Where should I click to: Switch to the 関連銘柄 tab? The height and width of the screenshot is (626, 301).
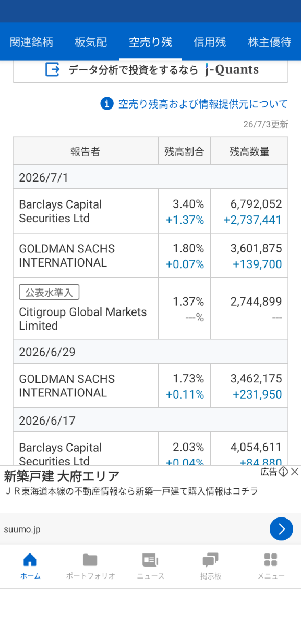pyautogui.click(x=31, y=42)
